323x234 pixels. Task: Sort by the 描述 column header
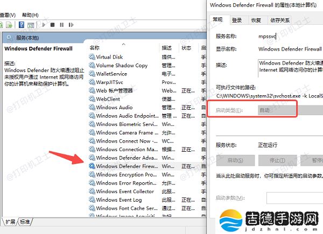point(170,48)
